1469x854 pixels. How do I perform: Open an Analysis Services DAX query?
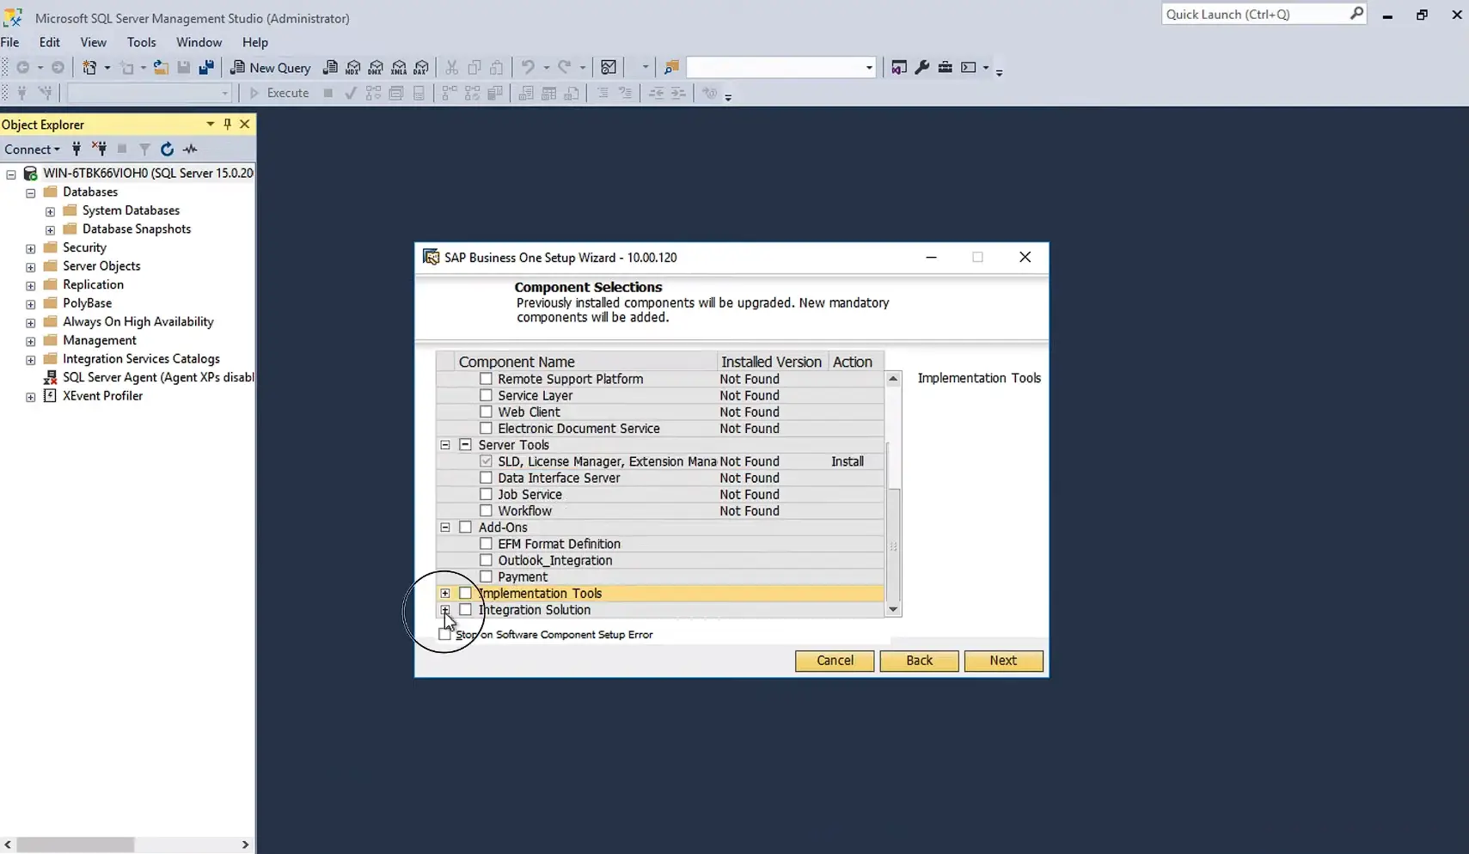point(421,67)
